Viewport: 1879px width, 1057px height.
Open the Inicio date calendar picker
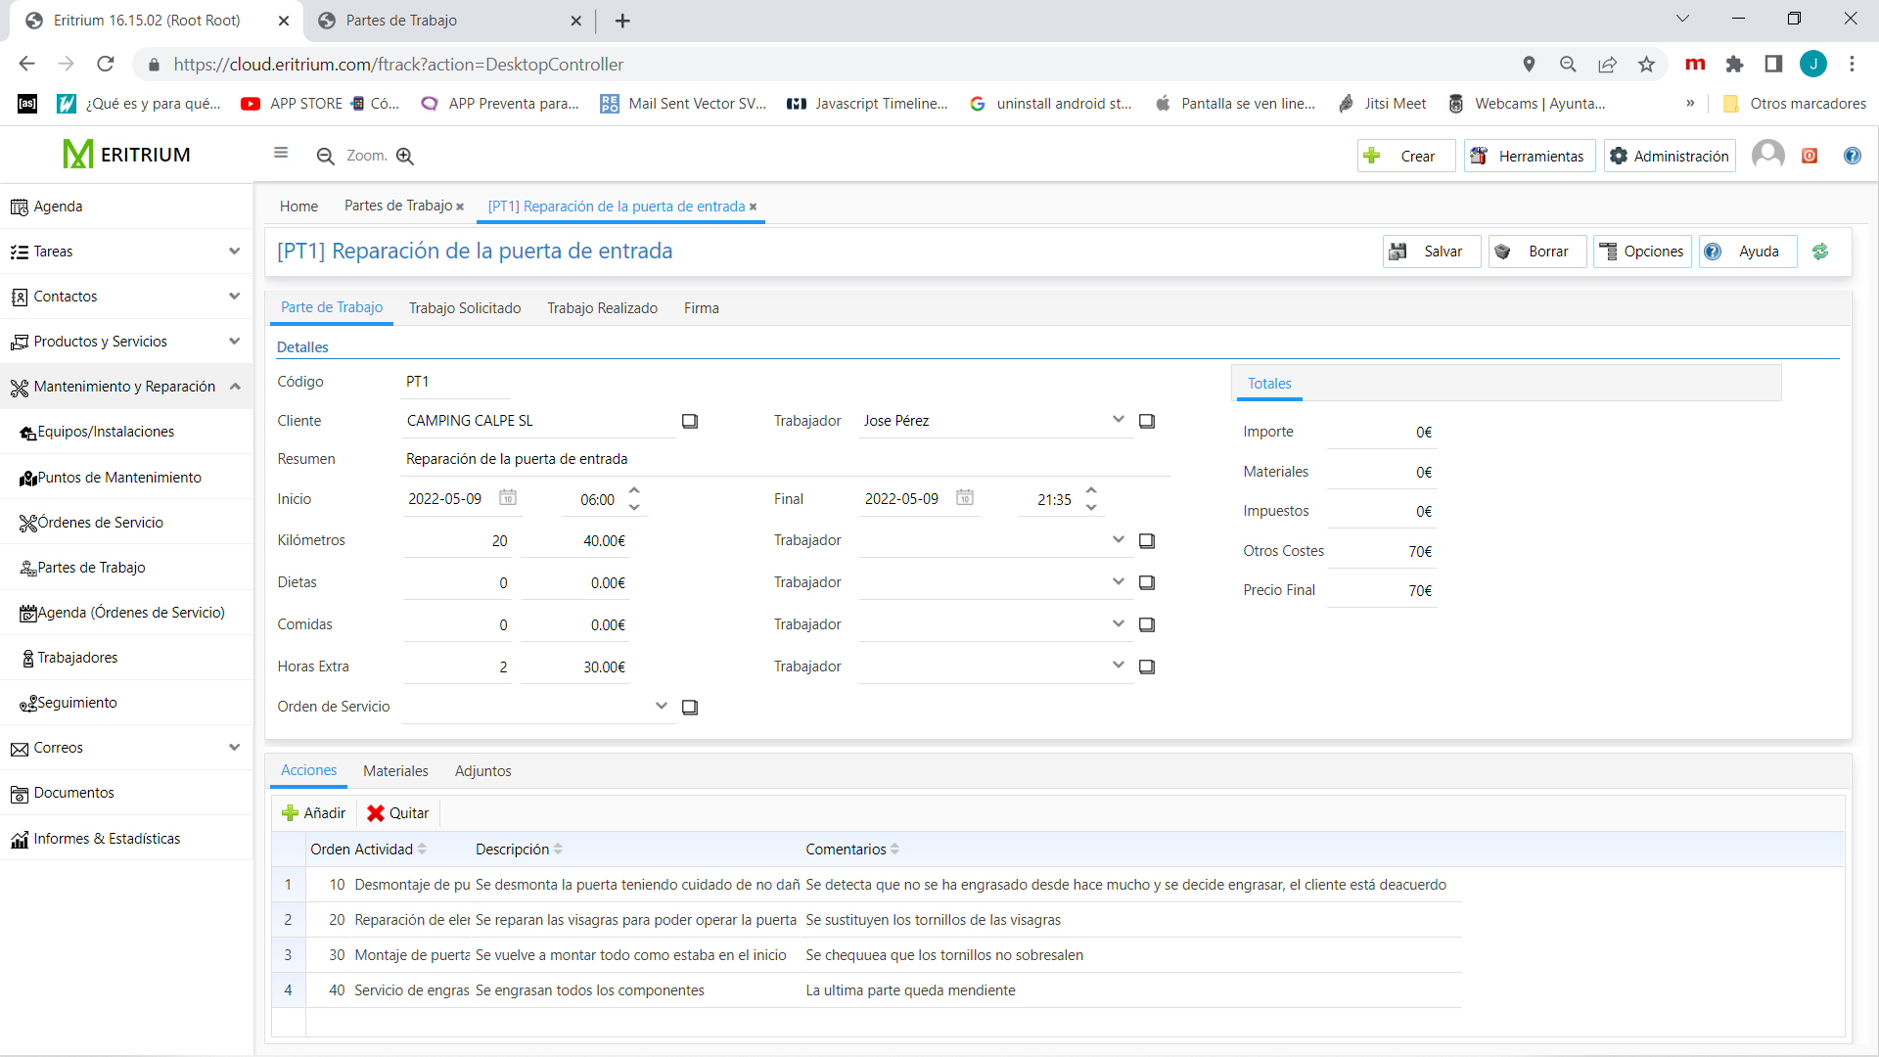click(508, 497)
